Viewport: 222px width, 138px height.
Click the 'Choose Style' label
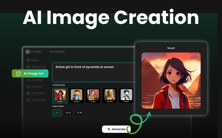pos(59,85)
